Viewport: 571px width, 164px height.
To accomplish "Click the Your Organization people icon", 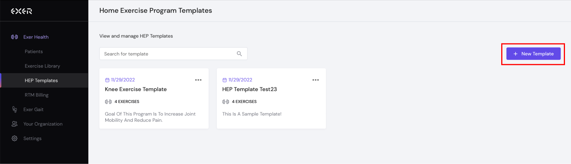I will [15, 124].
